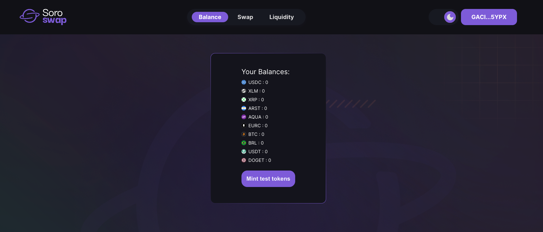Select the Your Balances heading
The image size is (543, 232).
coord(265,72)
